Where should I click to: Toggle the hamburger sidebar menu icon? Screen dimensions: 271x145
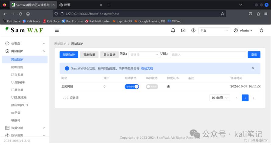(57, 30)
